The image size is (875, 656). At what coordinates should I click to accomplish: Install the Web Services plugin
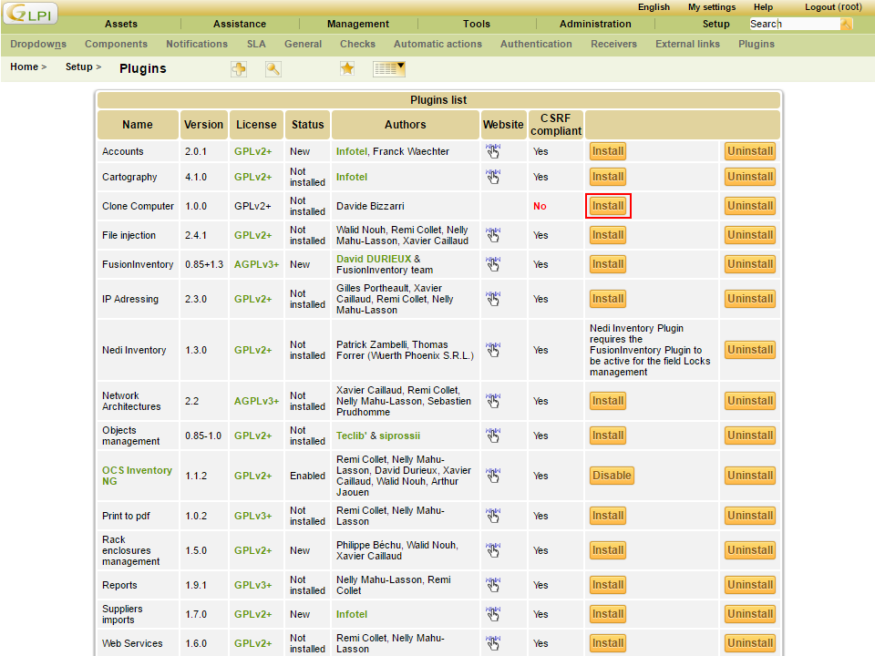coord(608,642)
